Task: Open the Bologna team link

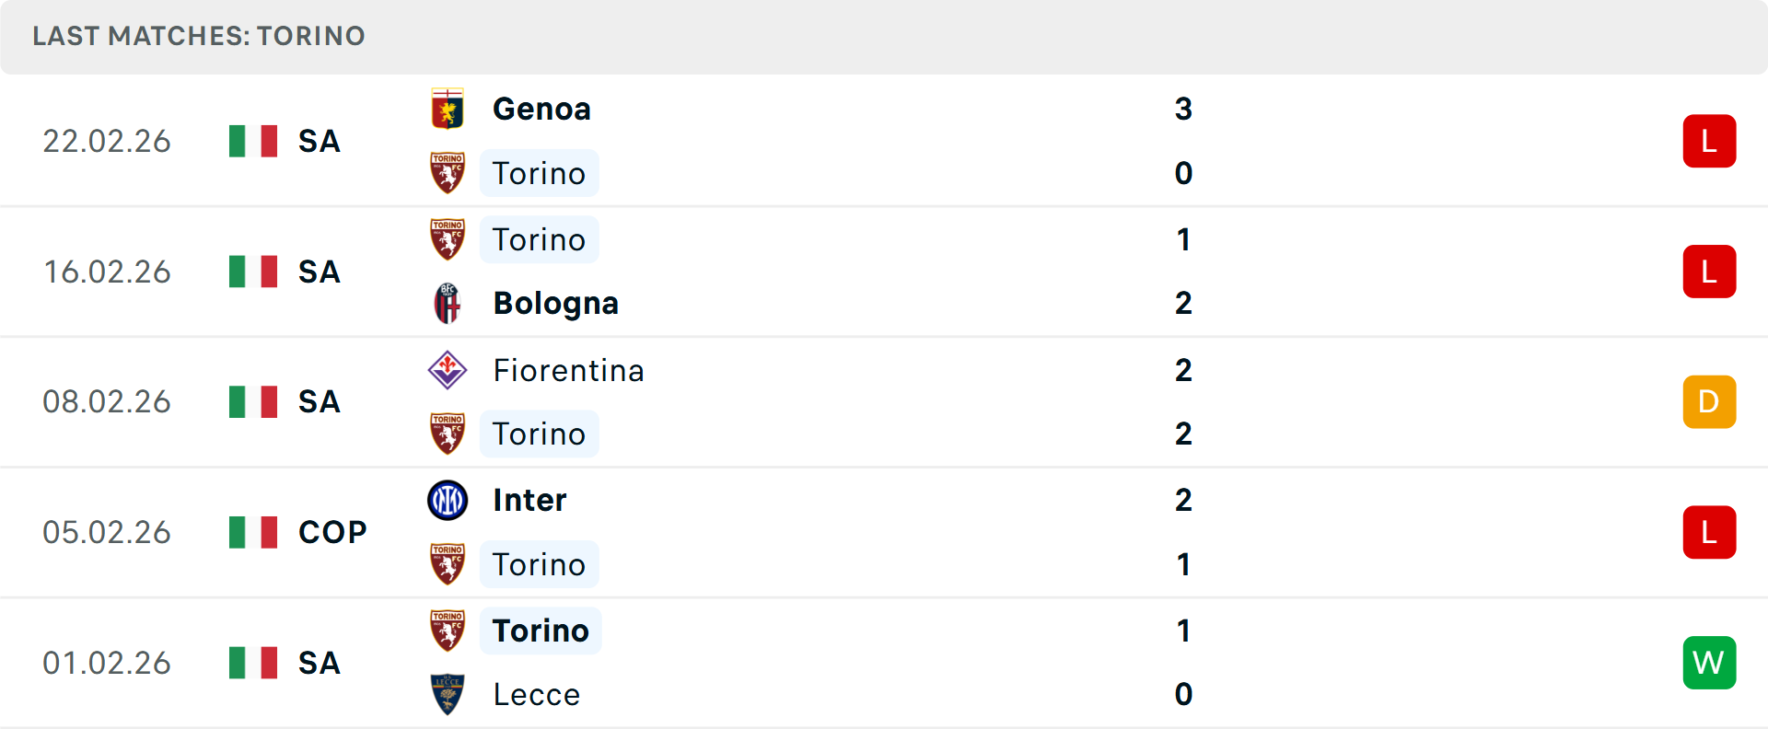Action: coord(555,304)
